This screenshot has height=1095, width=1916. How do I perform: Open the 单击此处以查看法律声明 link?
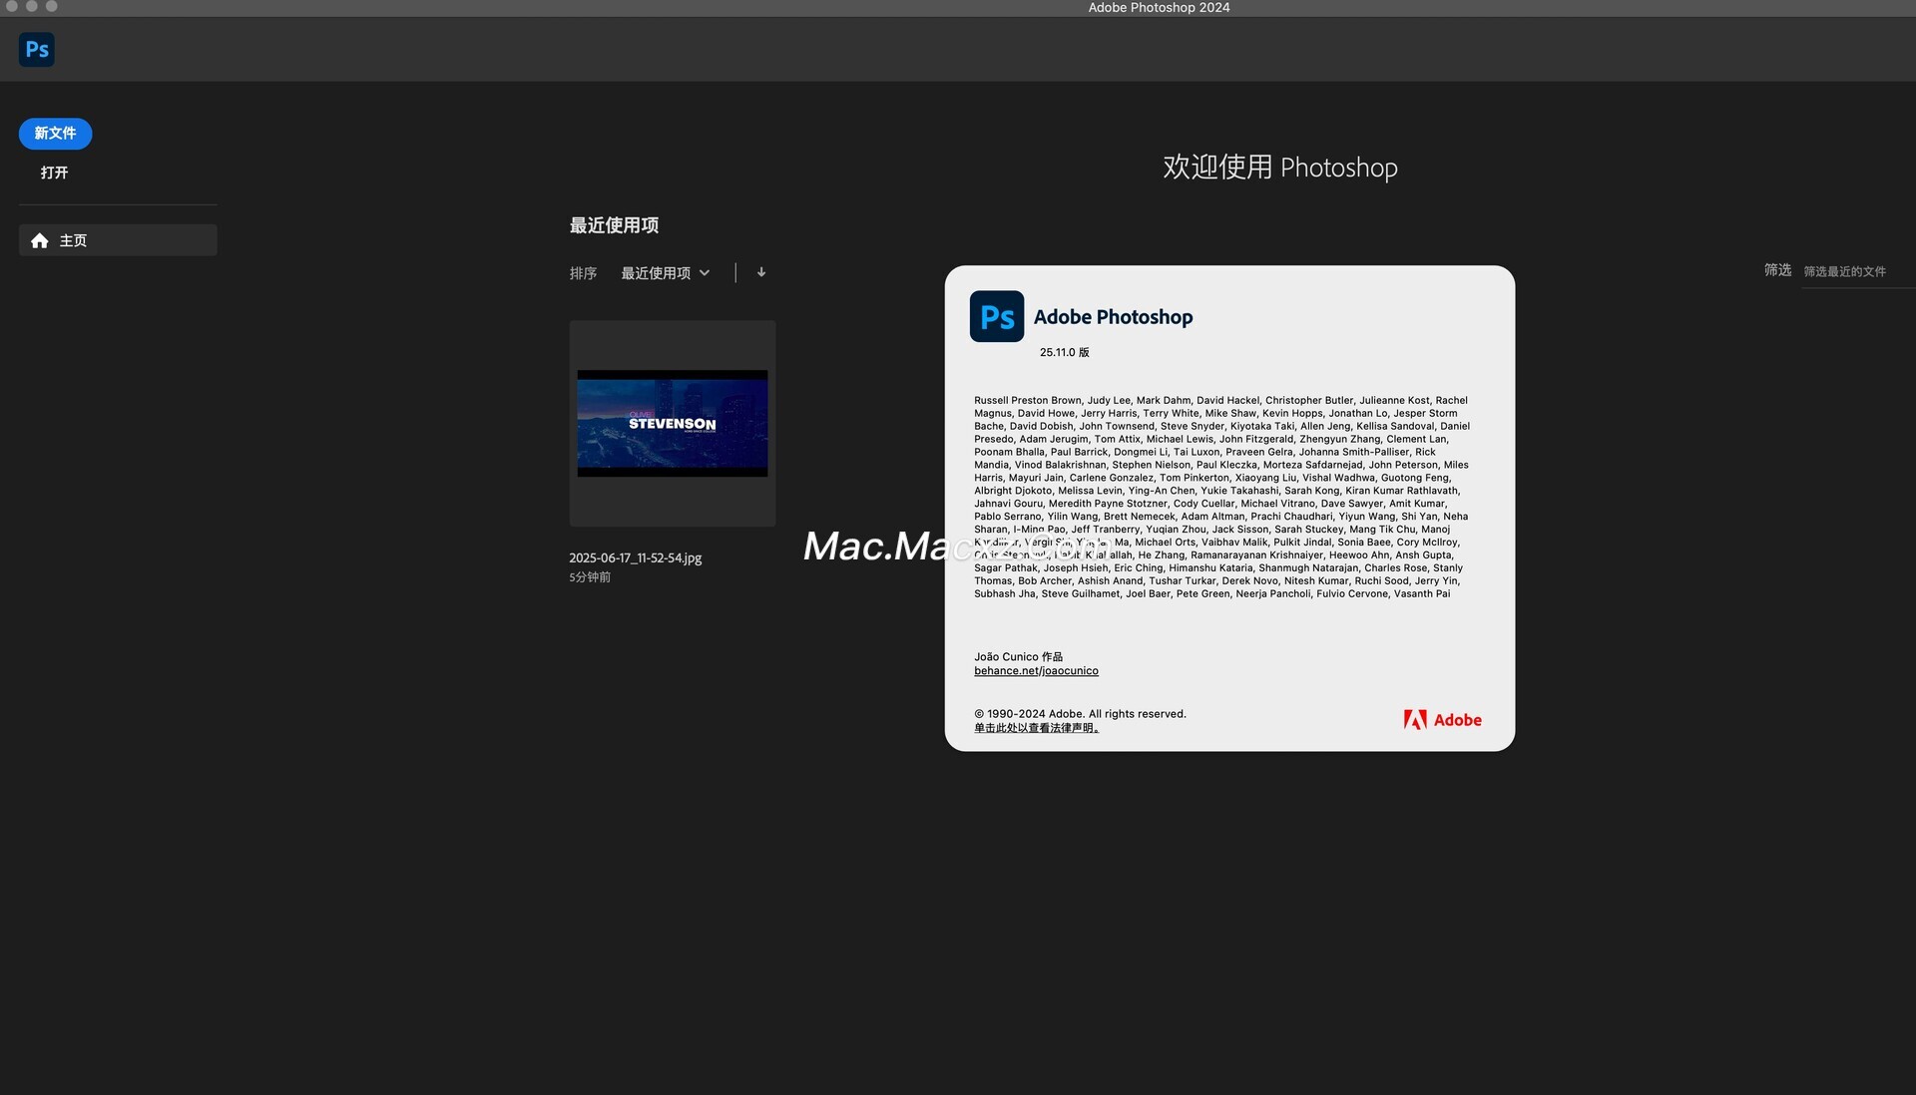point(1036,728)
